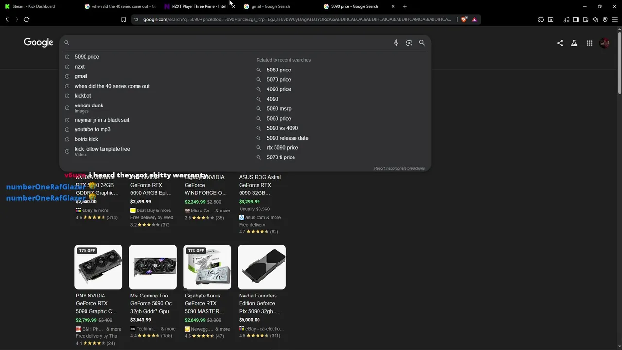Pick related search '5080 price'

(278, 70)
